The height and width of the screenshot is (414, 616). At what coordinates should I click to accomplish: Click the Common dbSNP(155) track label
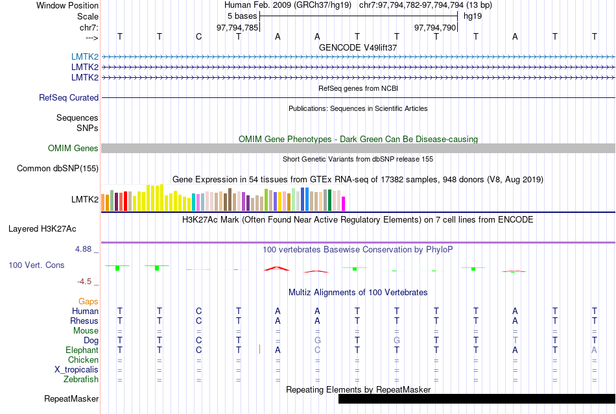57,168
